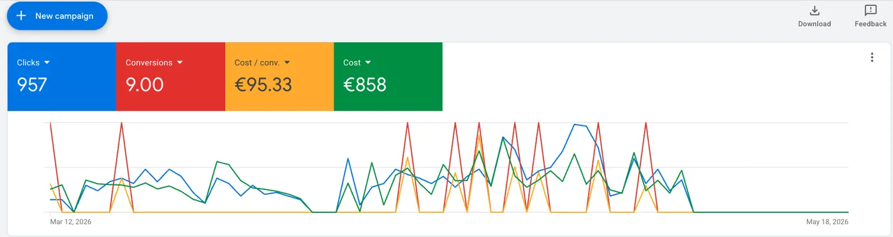Select the orange Cost / conv. scorecard tile
The width and height of the screenshot is (893, 237).
click(x=279, y=76)
